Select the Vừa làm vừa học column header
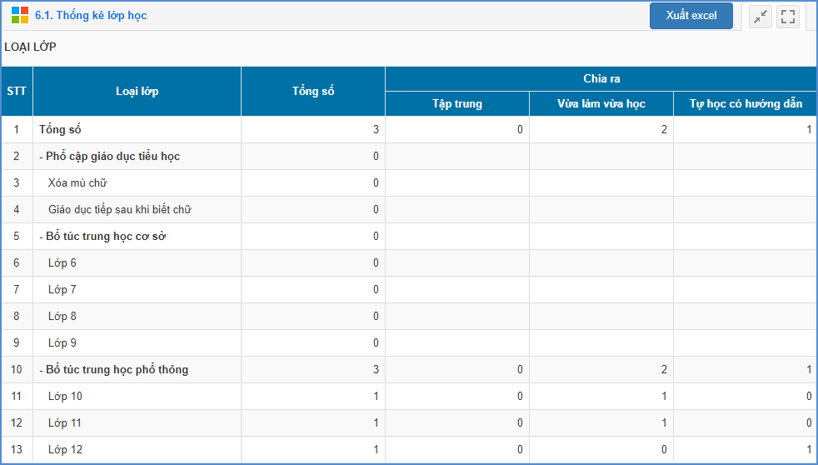Image resolution: width=818 pixels, height=465 pixels. click(601, 104)
